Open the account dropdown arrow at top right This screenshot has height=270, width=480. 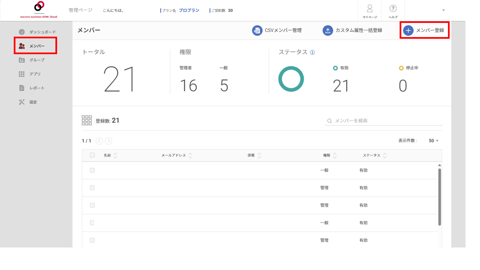(x=443, y=10)
